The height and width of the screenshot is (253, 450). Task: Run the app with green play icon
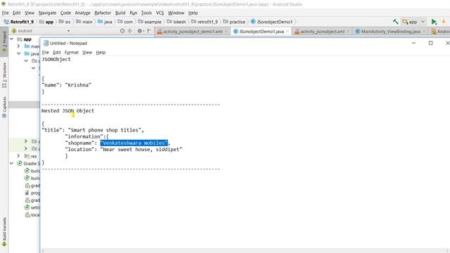pyautogui.click(x=434, y=22)
